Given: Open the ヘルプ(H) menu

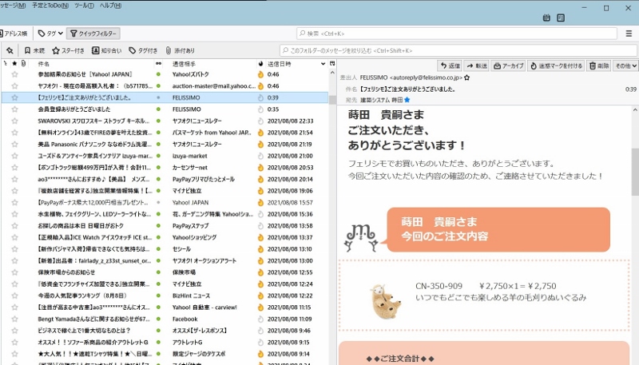Looking at the screenshot, I should [110, 6].
